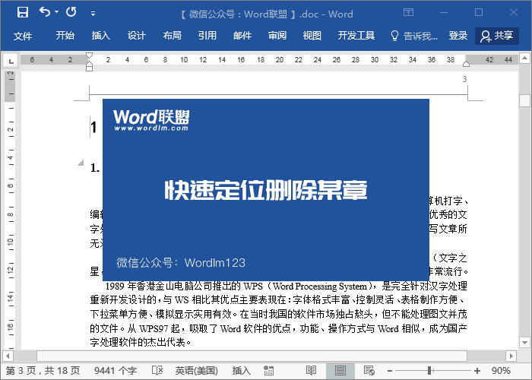Click vertical scrollbar up arrow
Viewport: 532px width, 380px height.
(x=524, y=58)
